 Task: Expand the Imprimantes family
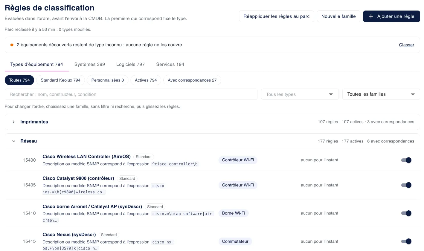click(x=13, y=122)
